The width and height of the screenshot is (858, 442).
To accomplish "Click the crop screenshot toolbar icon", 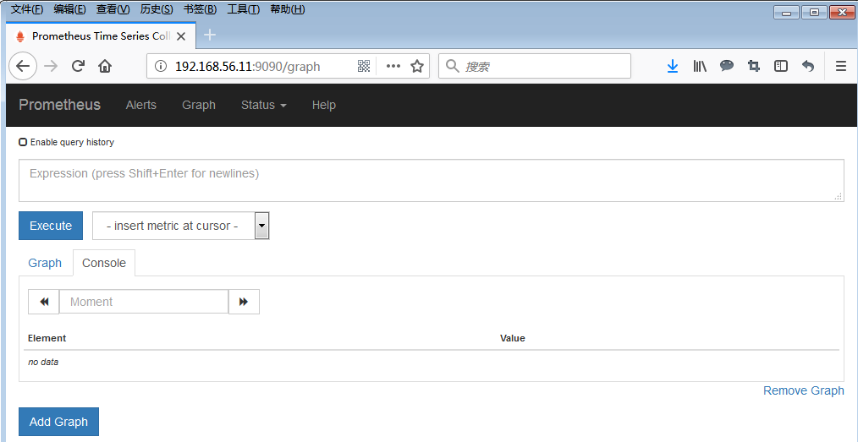I will coord(754,66).
